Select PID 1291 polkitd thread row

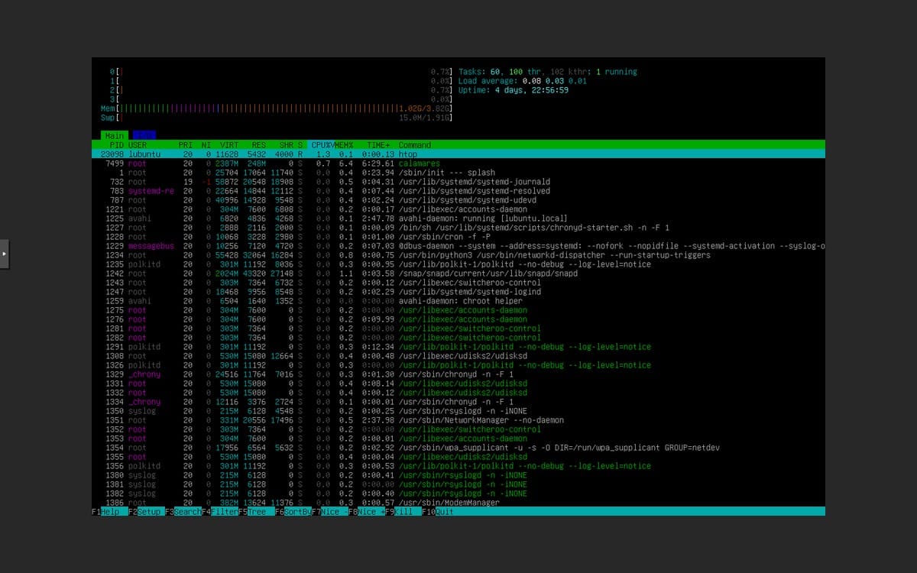click(458, 346)
